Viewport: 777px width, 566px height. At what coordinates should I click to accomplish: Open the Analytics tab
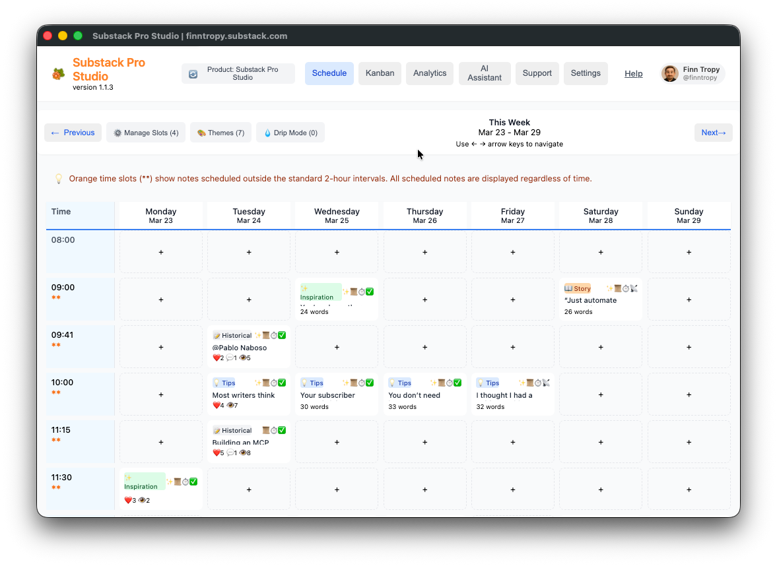(430, 74)
